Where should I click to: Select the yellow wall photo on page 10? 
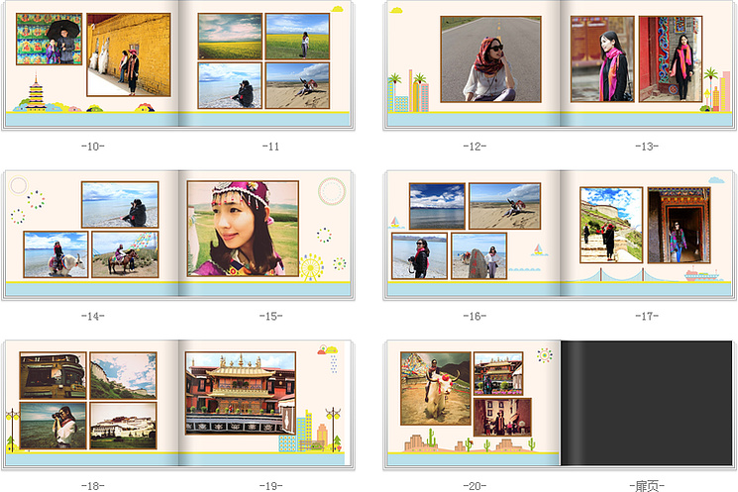tap(129, 54)
